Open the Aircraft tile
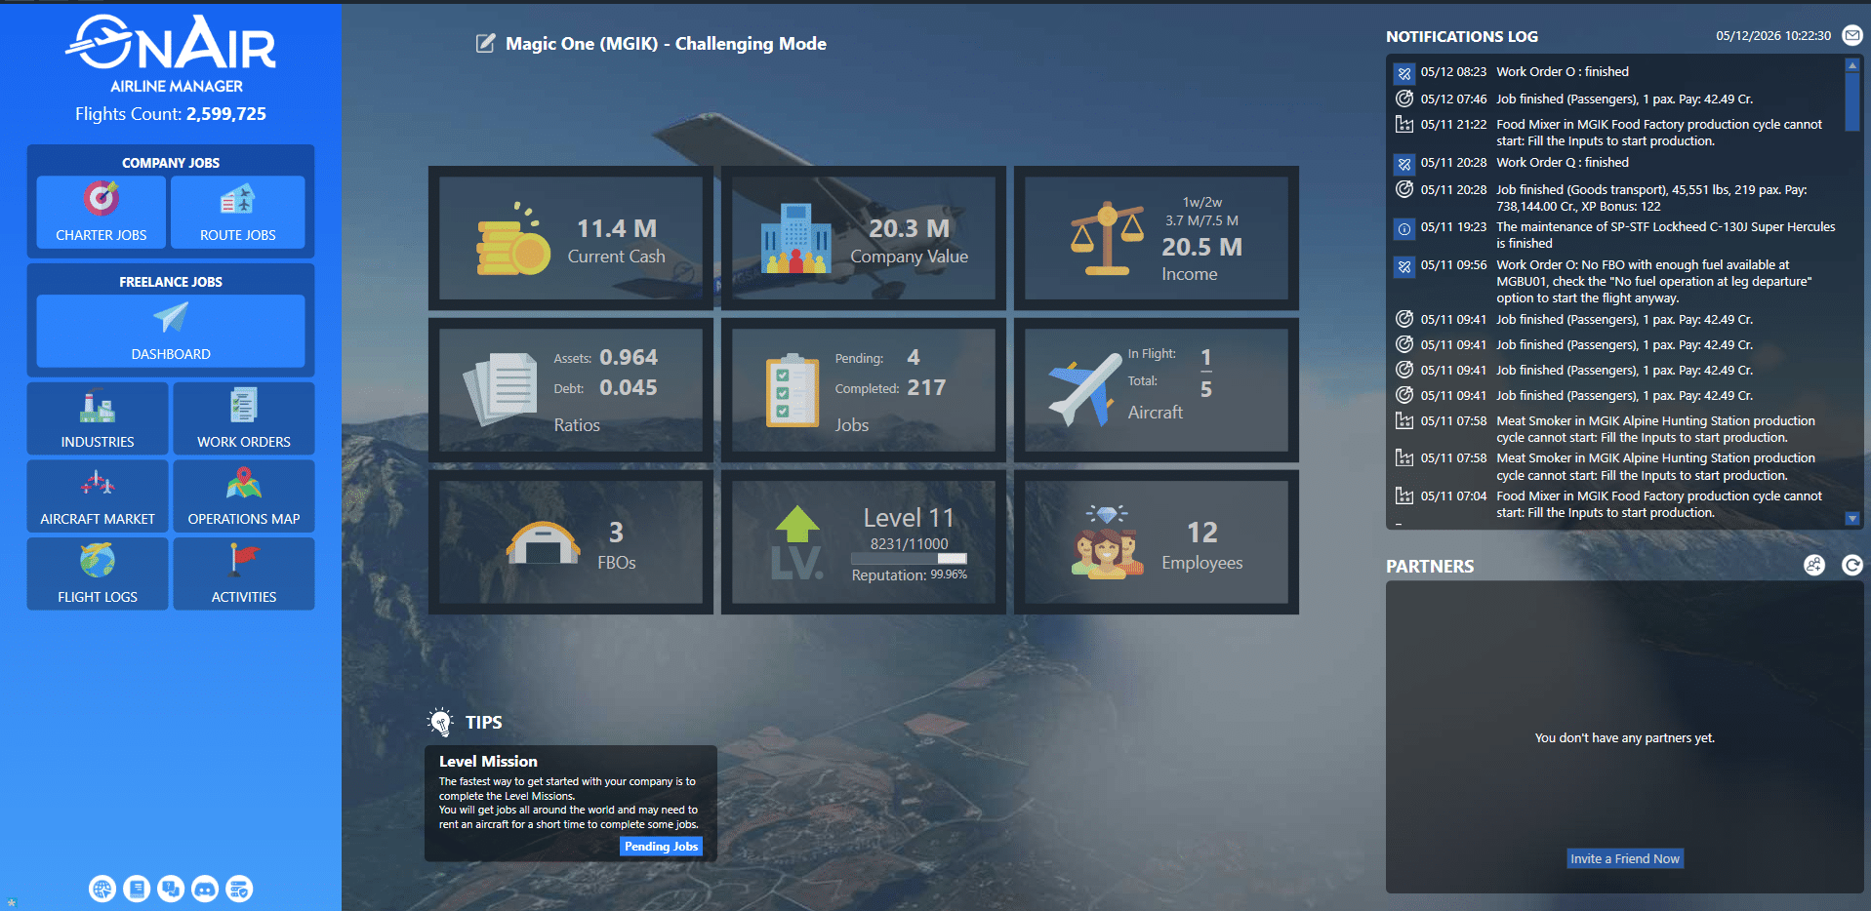Image resolution: width=1871 pixels, height=911 pixels. [x=1157, y=390]
